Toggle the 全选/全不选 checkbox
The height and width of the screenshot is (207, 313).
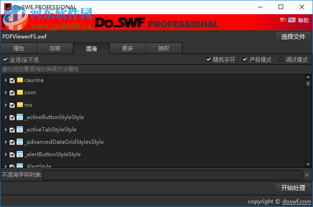5,60
